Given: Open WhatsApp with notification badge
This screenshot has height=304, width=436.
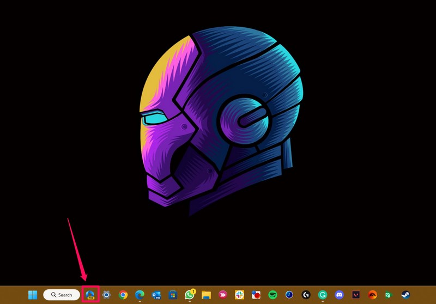Looking at the screenshot, I should coord(190,294).
